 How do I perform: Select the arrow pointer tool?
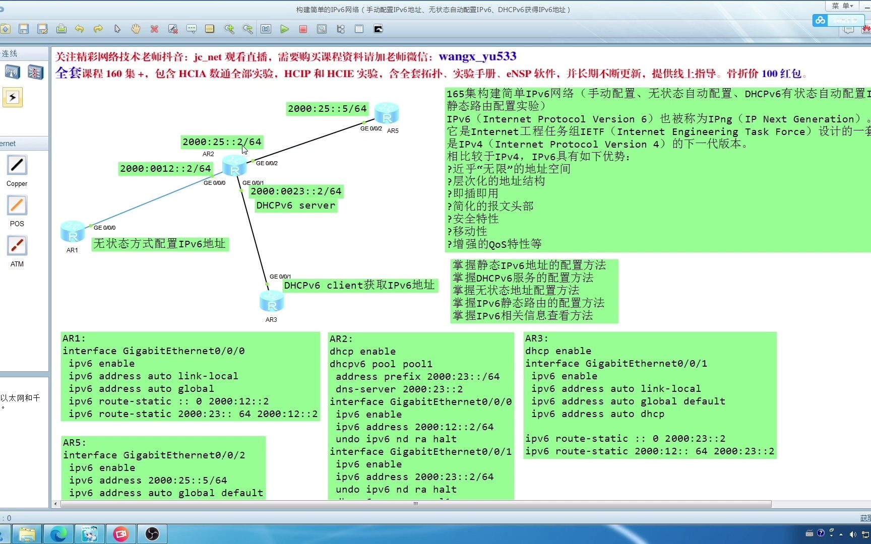pyautogui.click(x=117, y=29)
